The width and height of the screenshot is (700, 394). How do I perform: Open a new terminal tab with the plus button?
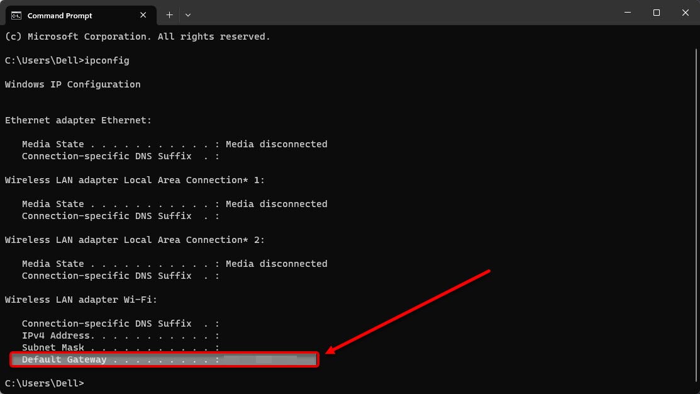tap(169, 14)
